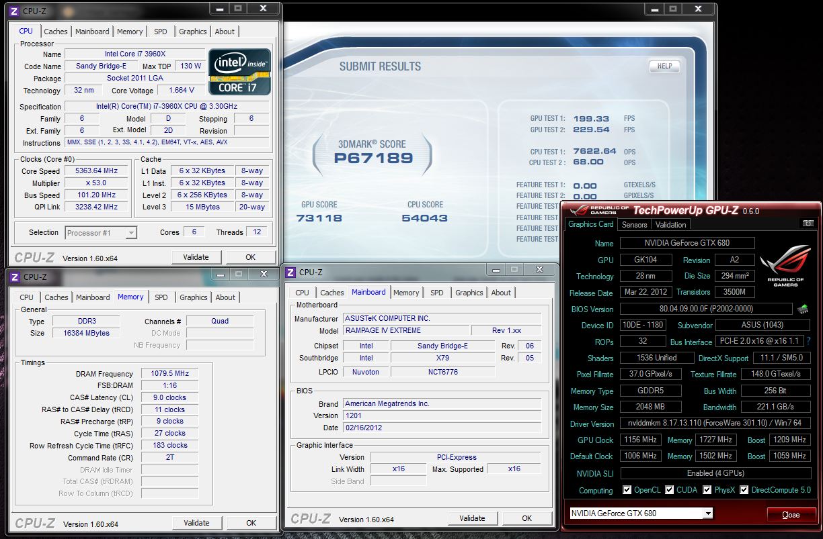Screen dimensions: 823x539
Task: Toggle the DirectCompute 5.0 checkbox
Action: (744, 490)
